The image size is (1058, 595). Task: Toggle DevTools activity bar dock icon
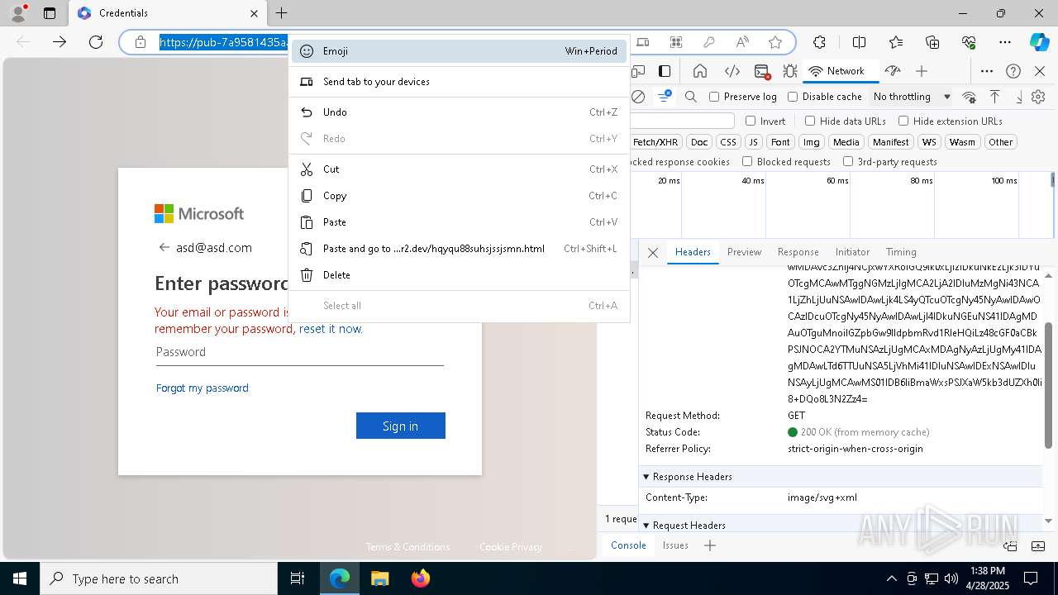tap(665, 71)
